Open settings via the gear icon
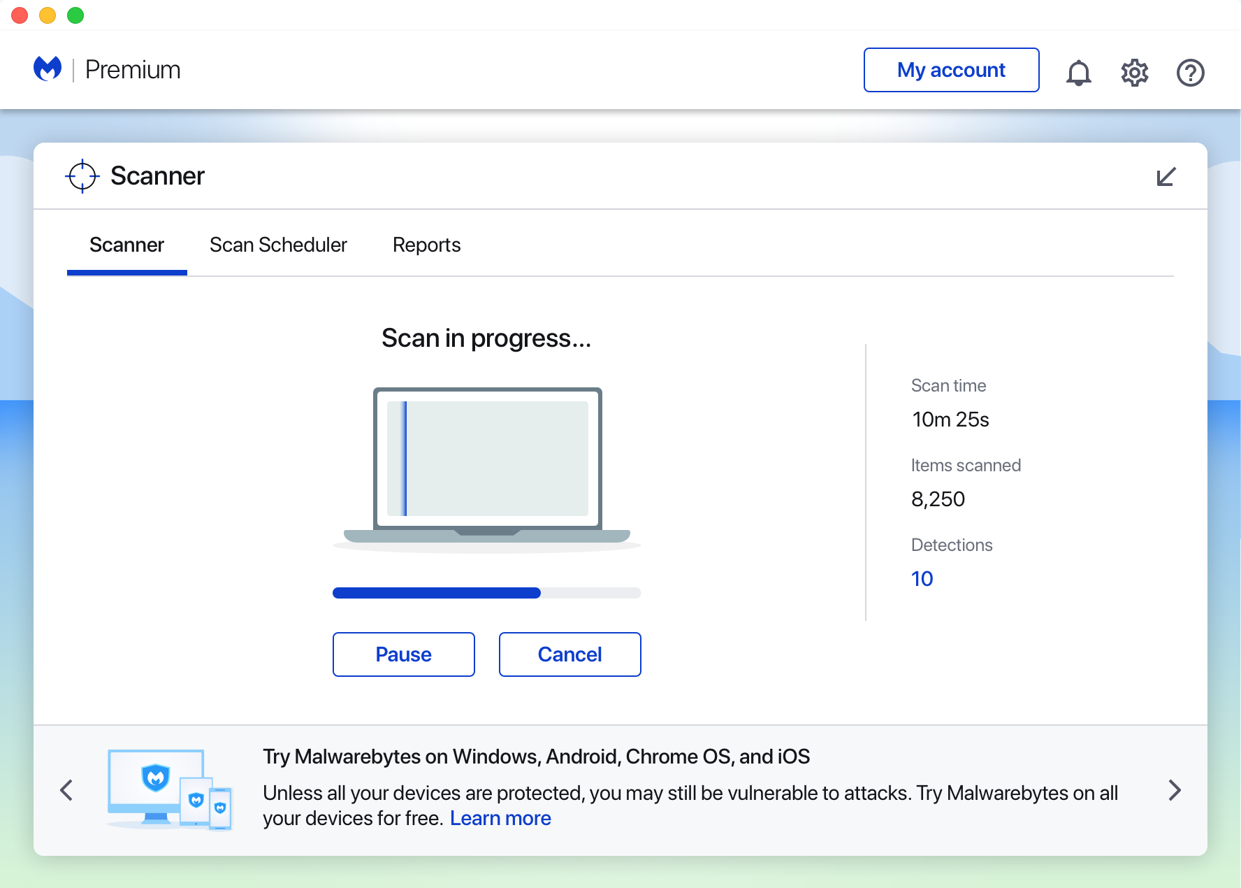1241x888 pixels. [x=1134, y=72]
